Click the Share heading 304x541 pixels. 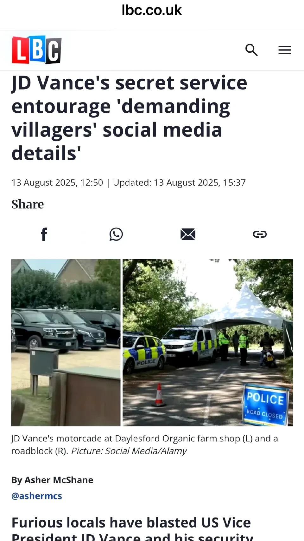pyautogui.click(x=28, y=204)
